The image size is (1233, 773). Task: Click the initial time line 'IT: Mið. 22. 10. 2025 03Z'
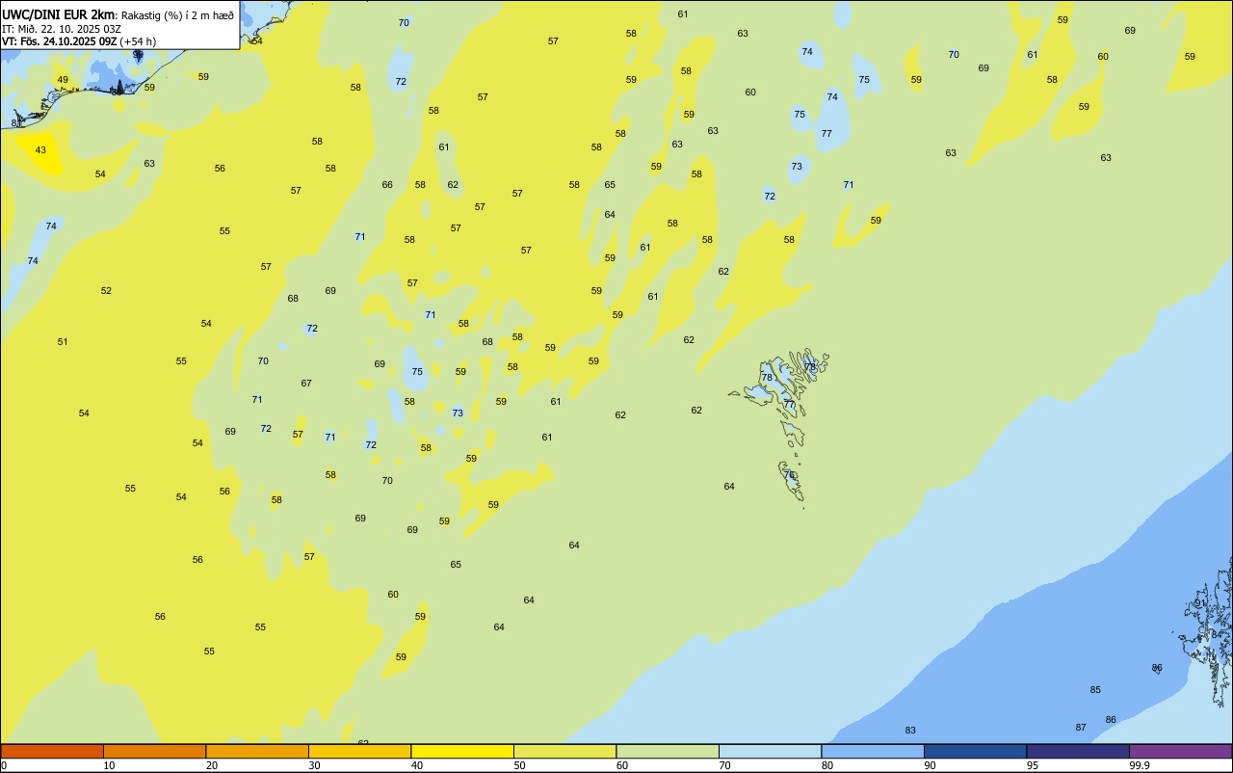tap(62, 29)
